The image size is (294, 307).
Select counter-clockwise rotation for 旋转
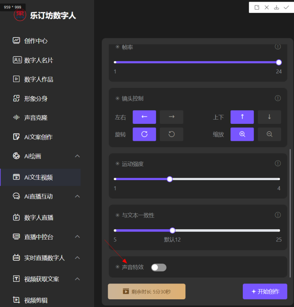171,134
